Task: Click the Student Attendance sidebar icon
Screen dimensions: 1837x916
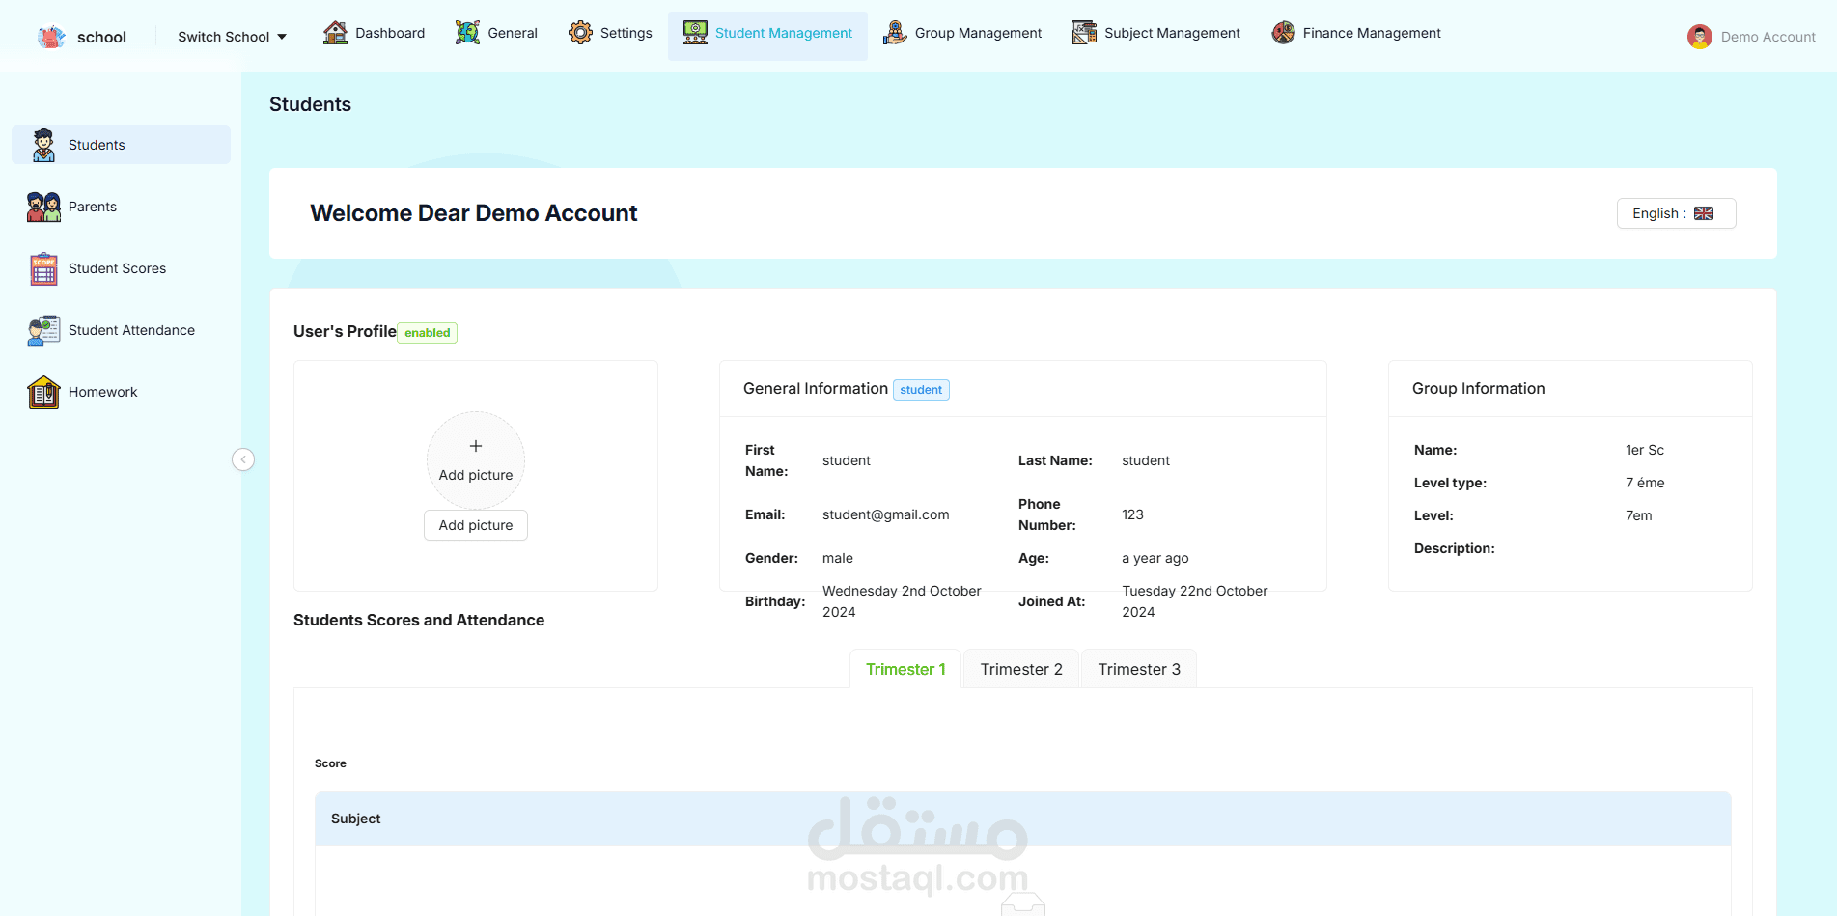Action: [x=43, y=330]
